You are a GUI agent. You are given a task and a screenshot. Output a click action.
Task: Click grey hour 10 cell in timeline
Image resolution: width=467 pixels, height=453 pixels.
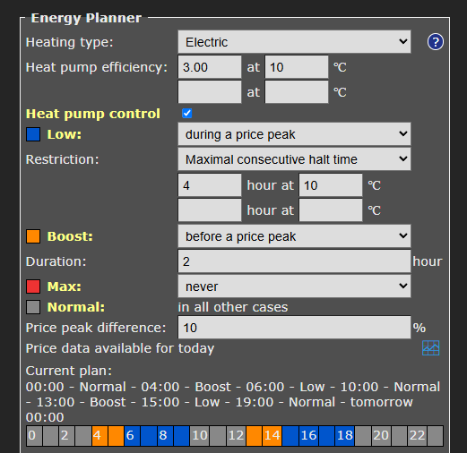(x=200, y=436)
